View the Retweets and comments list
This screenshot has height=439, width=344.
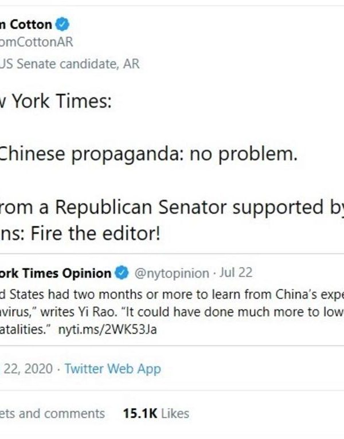point(53,413)
